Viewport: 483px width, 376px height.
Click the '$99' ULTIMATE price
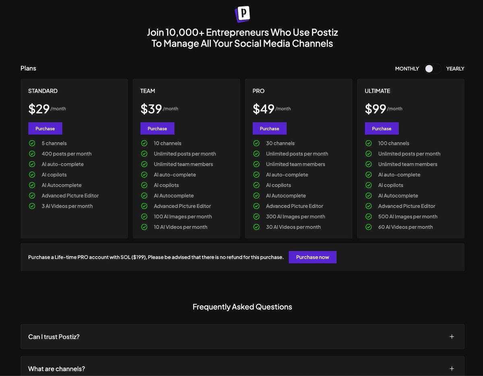376,109
